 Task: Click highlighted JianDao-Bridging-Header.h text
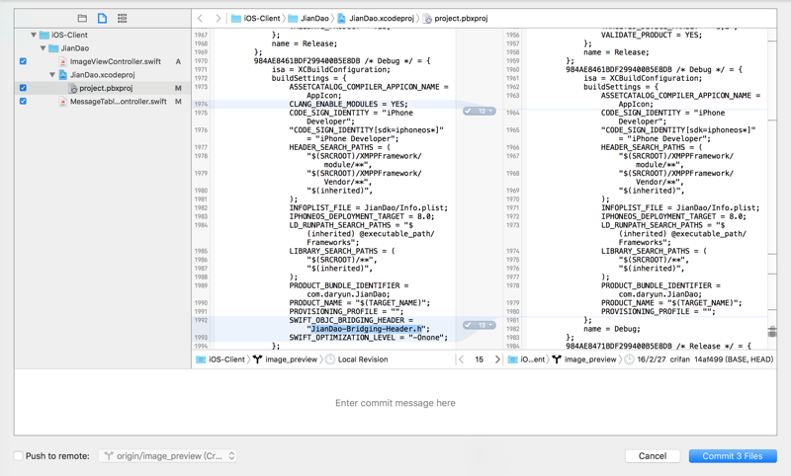[x=367, y=329]
